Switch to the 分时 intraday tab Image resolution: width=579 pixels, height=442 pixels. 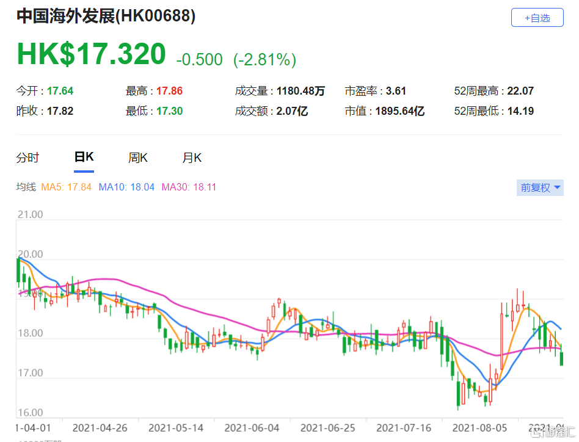tap(27, 158)
